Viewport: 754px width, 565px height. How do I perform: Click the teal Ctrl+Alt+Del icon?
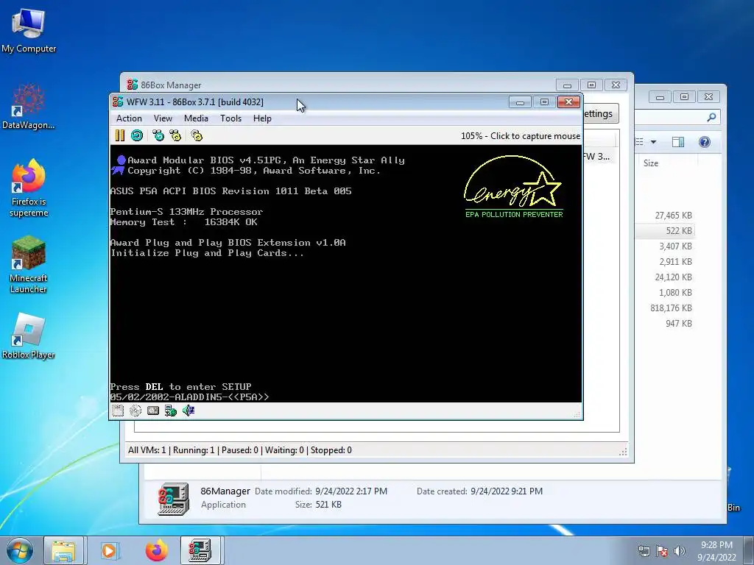point(158,135)
